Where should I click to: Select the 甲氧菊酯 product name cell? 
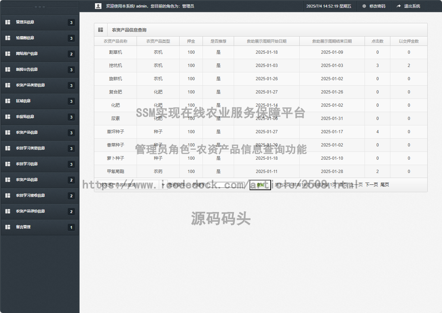(115, 172)
